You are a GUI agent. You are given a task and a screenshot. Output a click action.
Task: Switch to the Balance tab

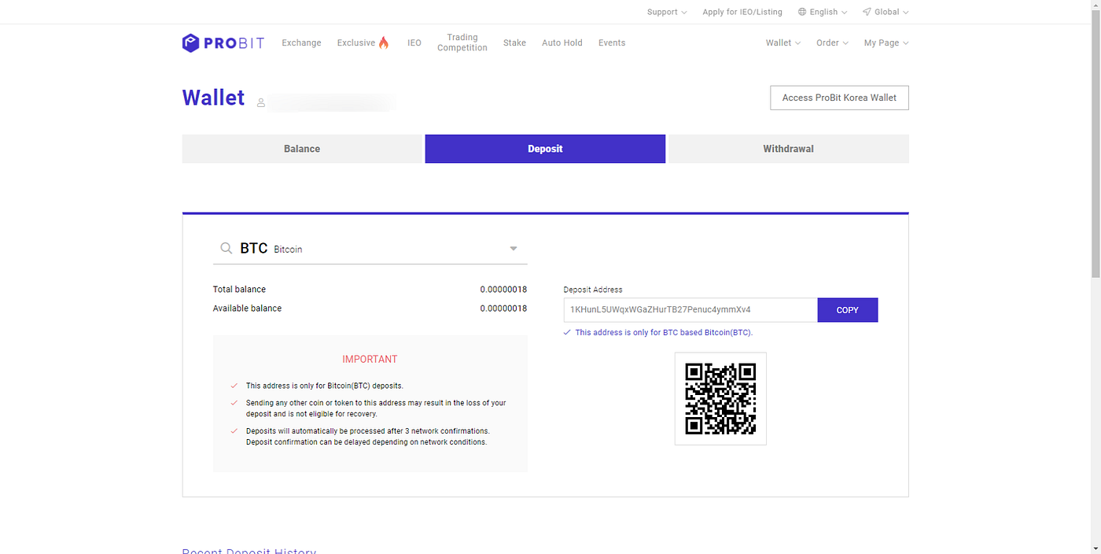302,149
